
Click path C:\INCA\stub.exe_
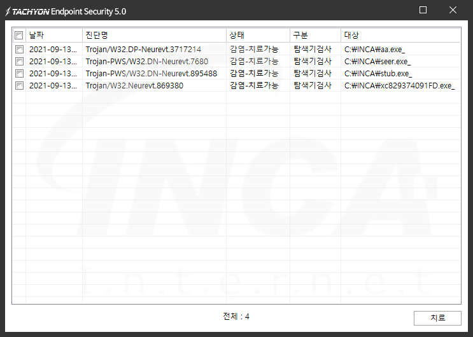[378, 74]
